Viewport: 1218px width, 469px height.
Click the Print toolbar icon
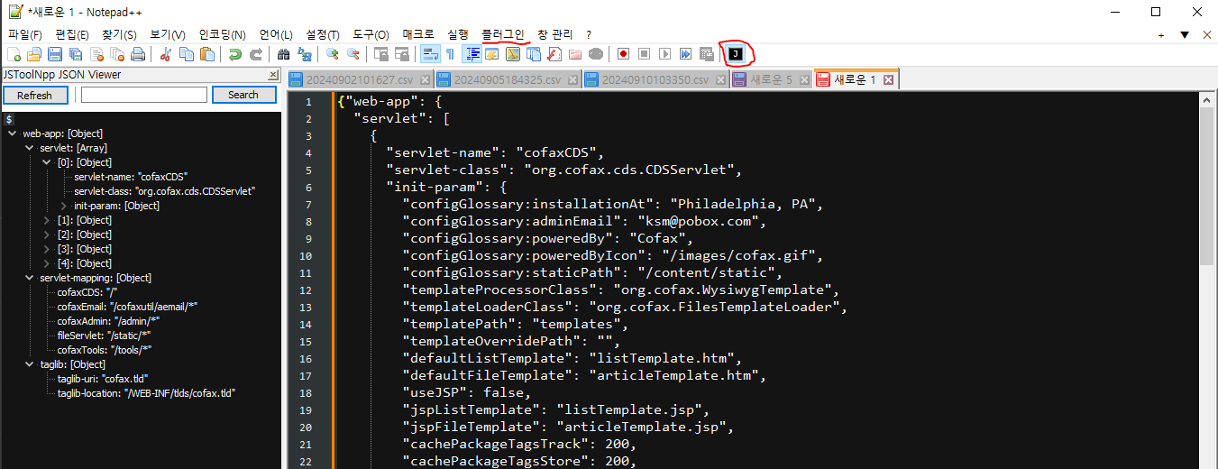pos(138,54)
